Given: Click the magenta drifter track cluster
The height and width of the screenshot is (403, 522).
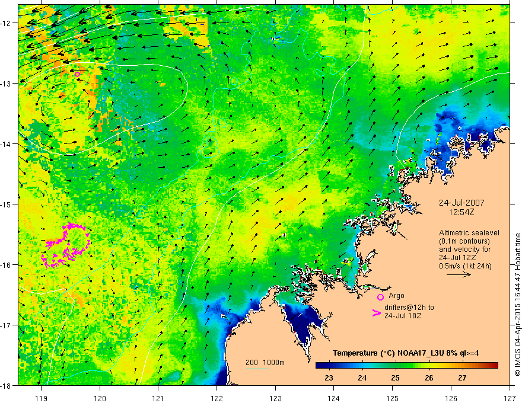Looking at the screenshot, I should tap(66, 246).
